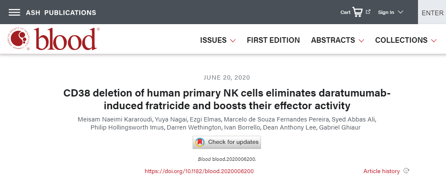Viewport: 446px width, 182px height.
Task: Click the shopping cart icon
Action: point(357,12)
